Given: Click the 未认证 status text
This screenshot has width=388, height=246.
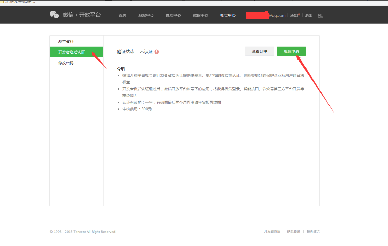Looking at the screenshot, I should (146, 51).
